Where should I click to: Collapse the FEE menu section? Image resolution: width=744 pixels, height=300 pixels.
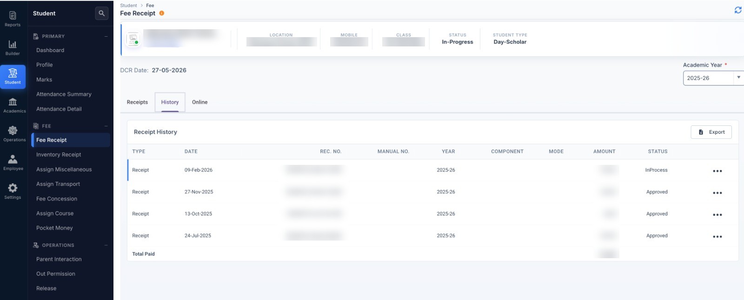click(x=106, y=126)
